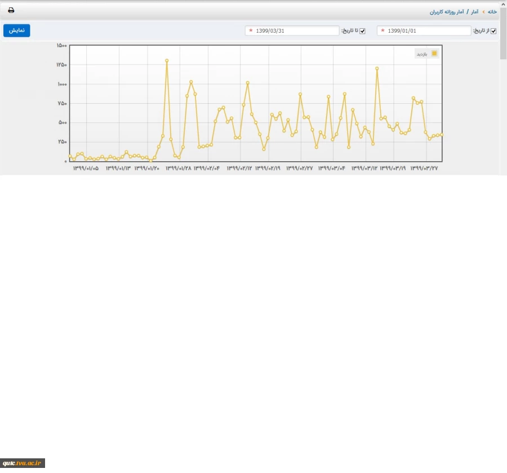Click x-axis date ۱۳۹۹/۰۱/۲۸
This screenshot has width=507, height=473.
179,168
